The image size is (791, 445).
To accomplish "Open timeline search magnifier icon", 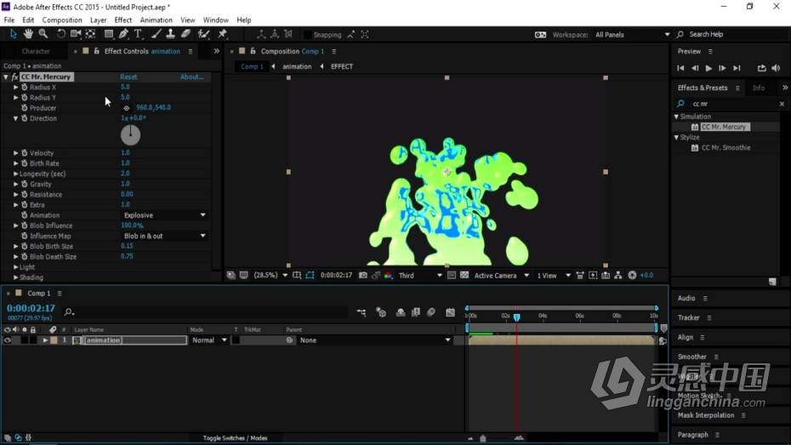I will [x=69, y=312].
